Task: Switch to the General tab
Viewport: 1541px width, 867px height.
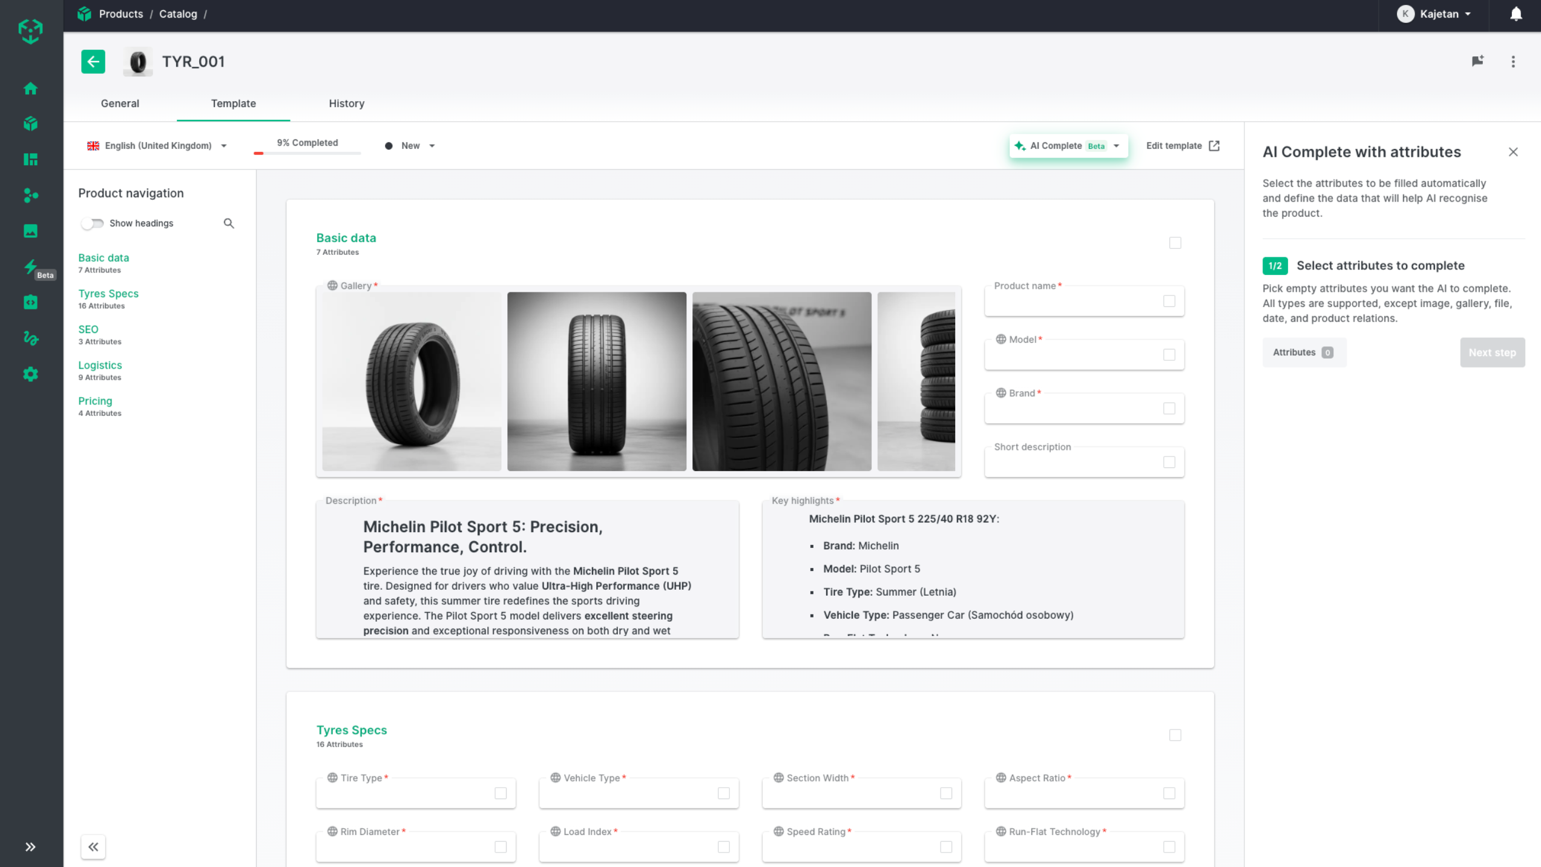Action: (120, 104)
